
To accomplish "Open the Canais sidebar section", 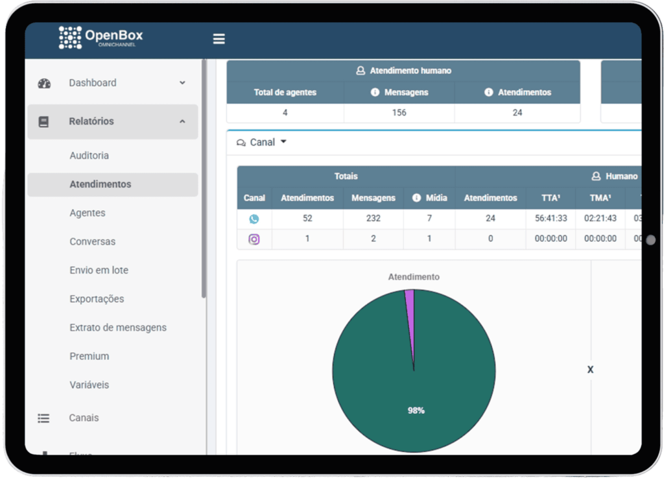I will (84, 418).
